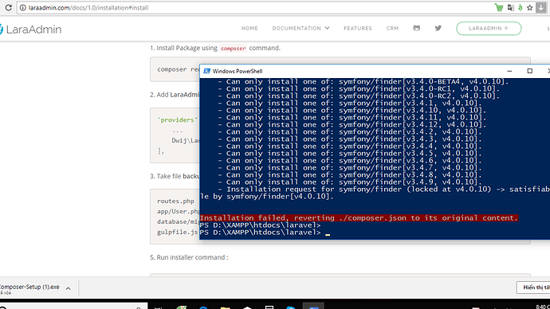
Task: Click the 'Hiển thị tất cả' downloads button
Action: [x=533, y=287]
